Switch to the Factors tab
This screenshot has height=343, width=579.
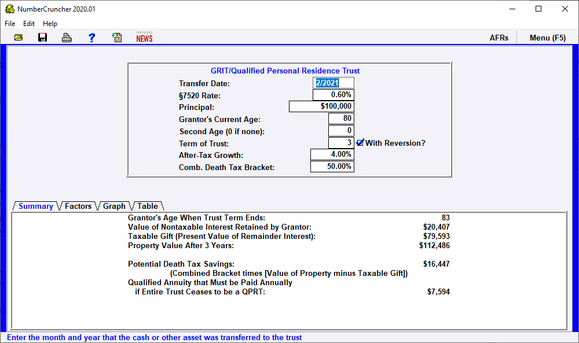click(x=78, y=206)
